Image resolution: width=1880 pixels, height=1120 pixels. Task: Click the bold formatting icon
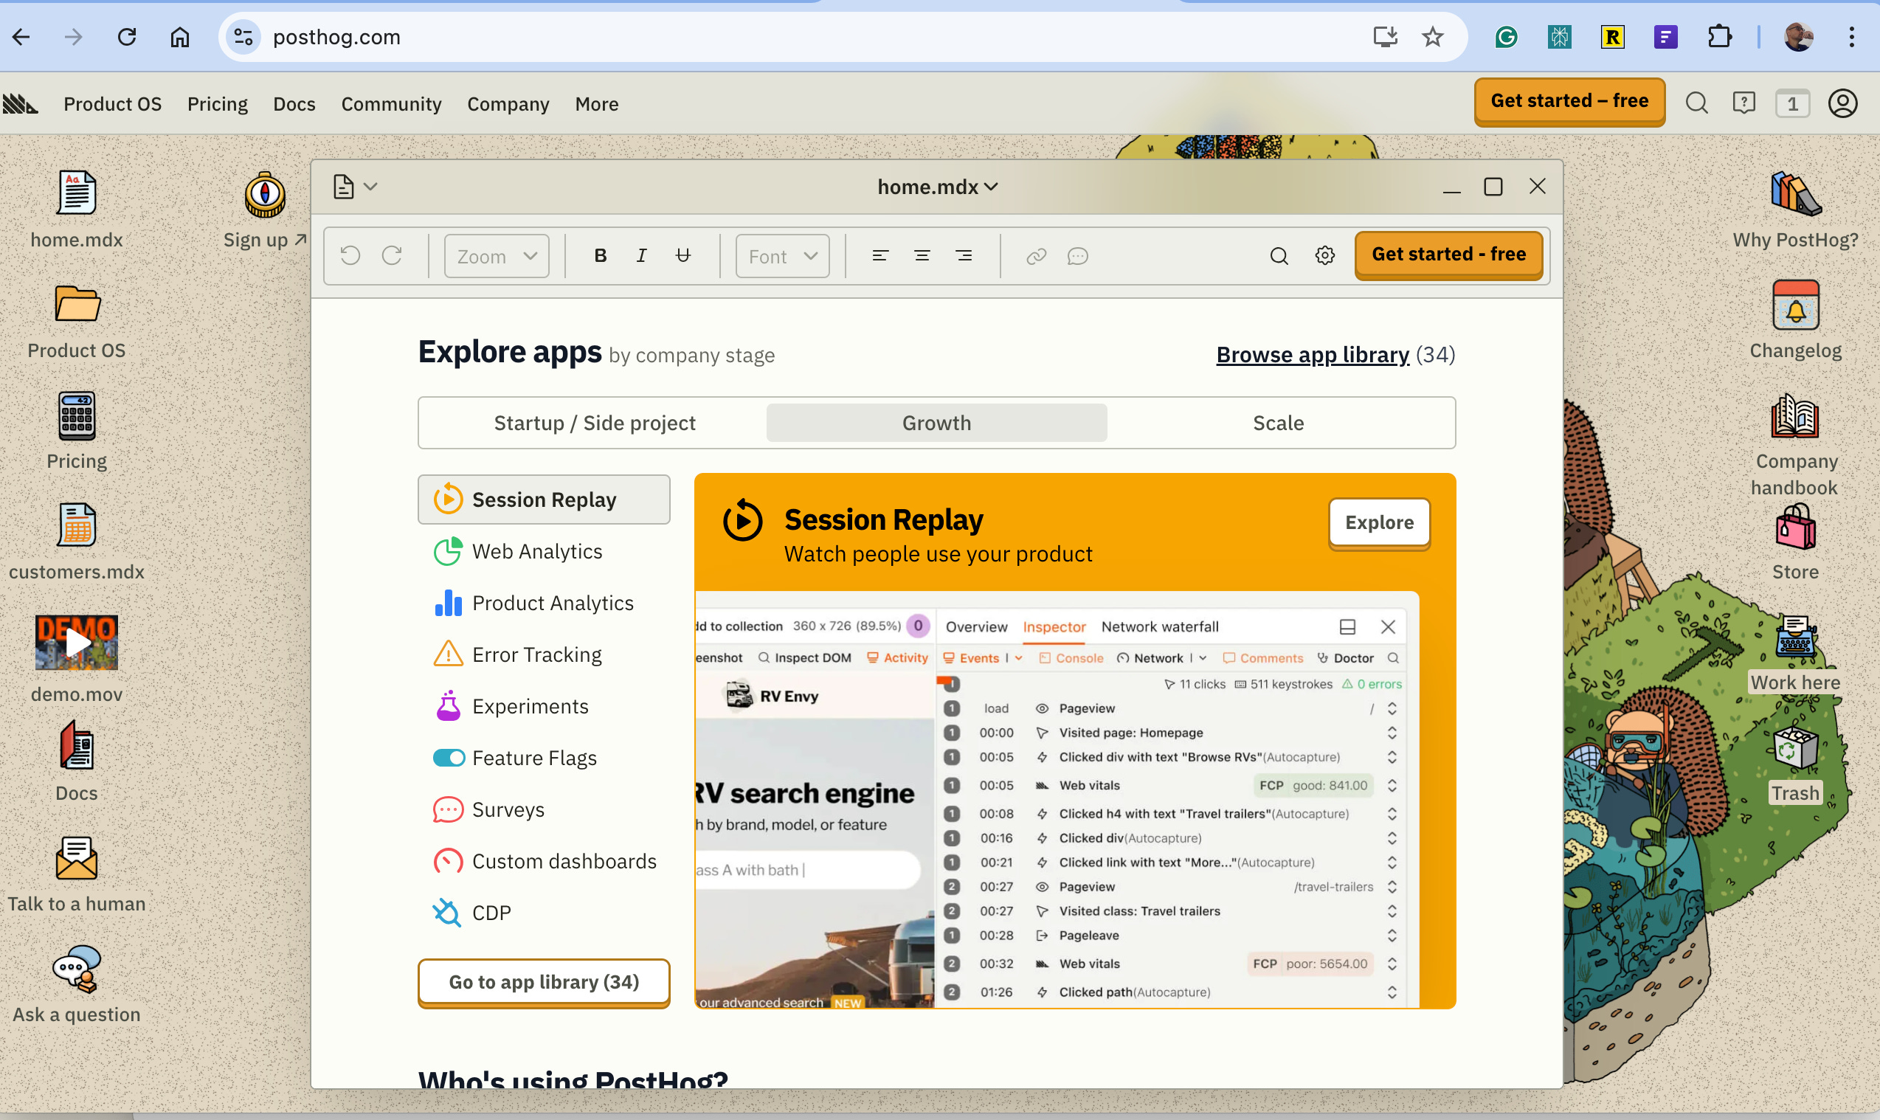coord(600,256)
